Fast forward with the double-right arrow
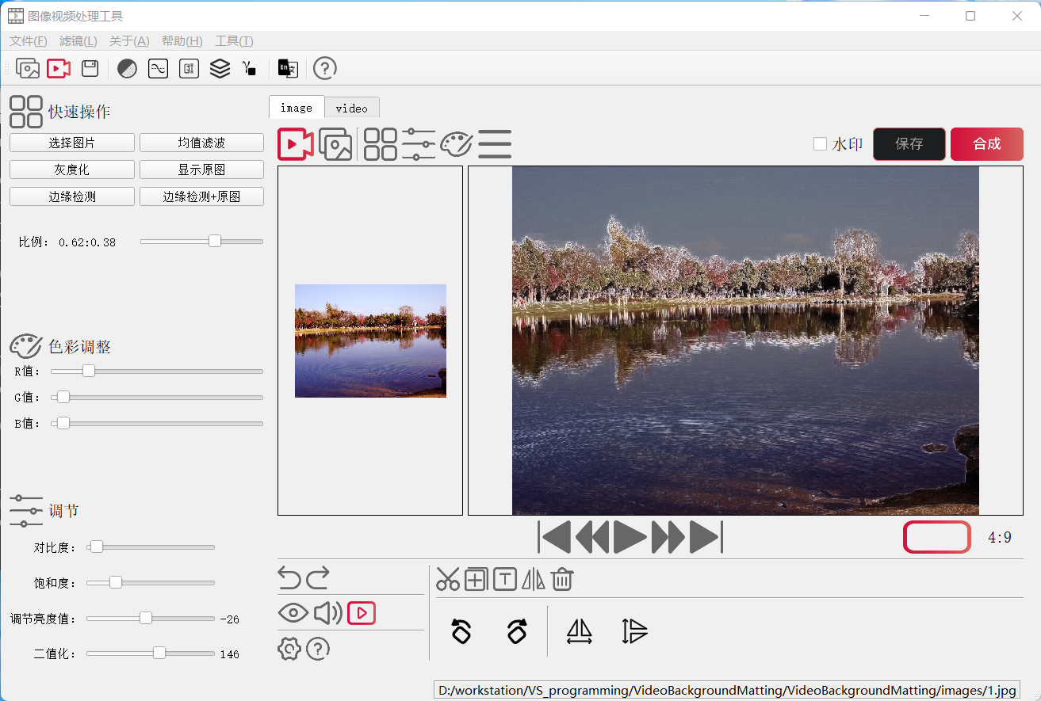 tap(668, 538)
